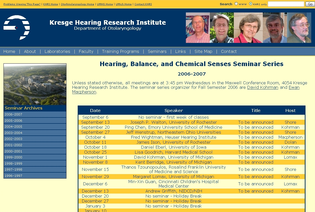Click the Date column header
The image size is (315, 212).
pos(95,110)
